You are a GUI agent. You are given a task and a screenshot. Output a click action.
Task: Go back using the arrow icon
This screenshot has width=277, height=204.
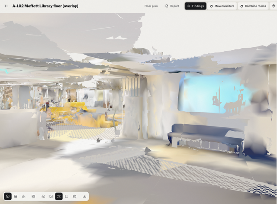pyautogui.click(x=6, y=6)
